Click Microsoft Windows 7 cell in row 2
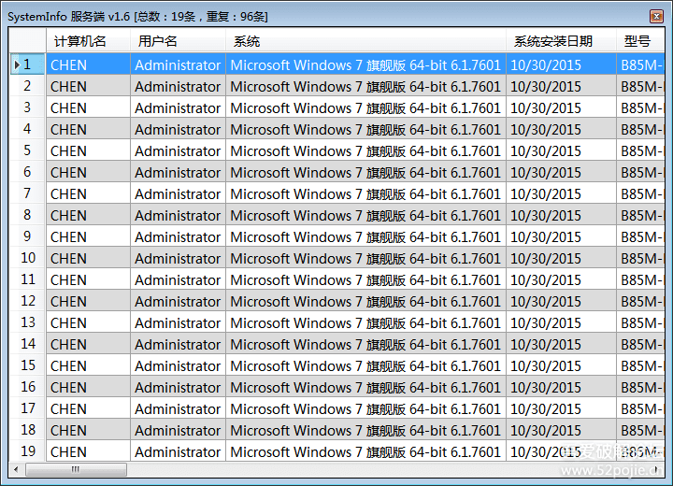673x486 pixels. point(365,86)
